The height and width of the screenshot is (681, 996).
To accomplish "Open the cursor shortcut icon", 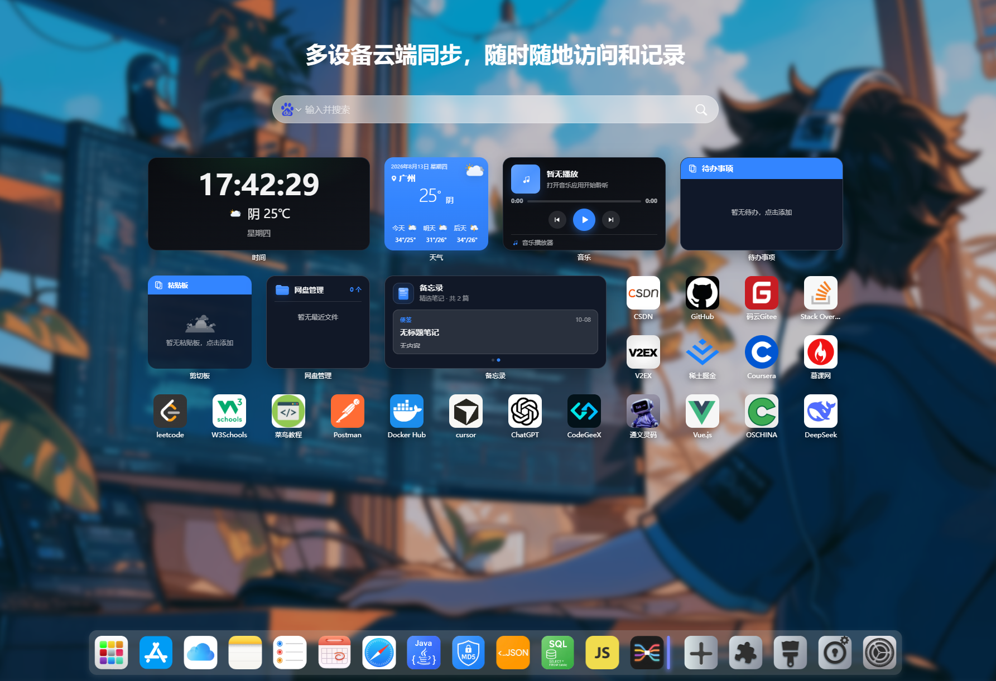I will point(465,411).
